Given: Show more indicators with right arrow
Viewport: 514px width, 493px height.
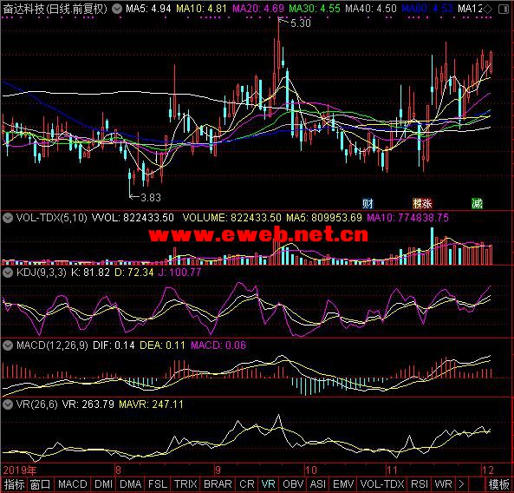Looking at the screenshot, I should coord(461,484).
